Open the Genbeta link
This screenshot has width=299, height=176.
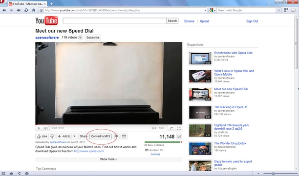pos(155,154)
